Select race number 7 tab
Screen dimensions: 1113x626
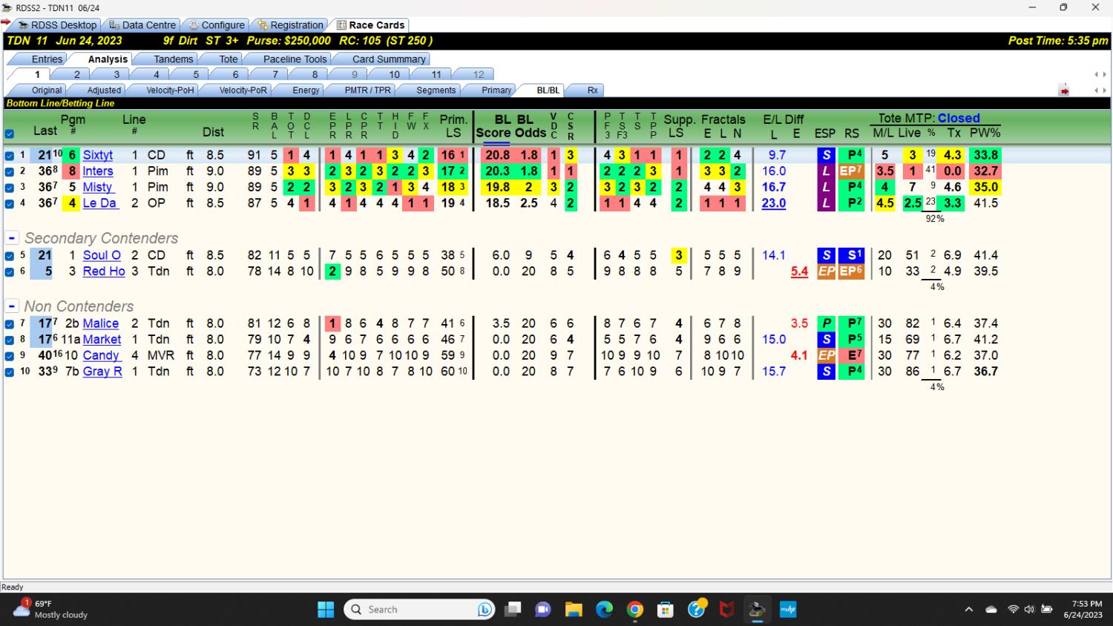(x=275, y=74)
